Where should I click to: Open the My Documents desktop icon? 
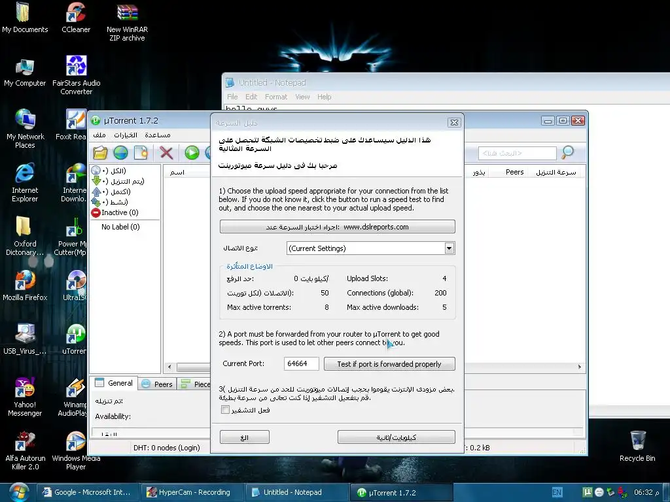(24, 18)
